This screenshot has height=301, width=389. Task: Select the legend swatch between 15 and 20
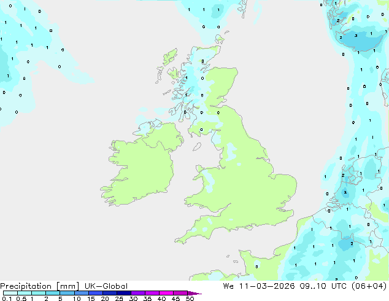95,293
